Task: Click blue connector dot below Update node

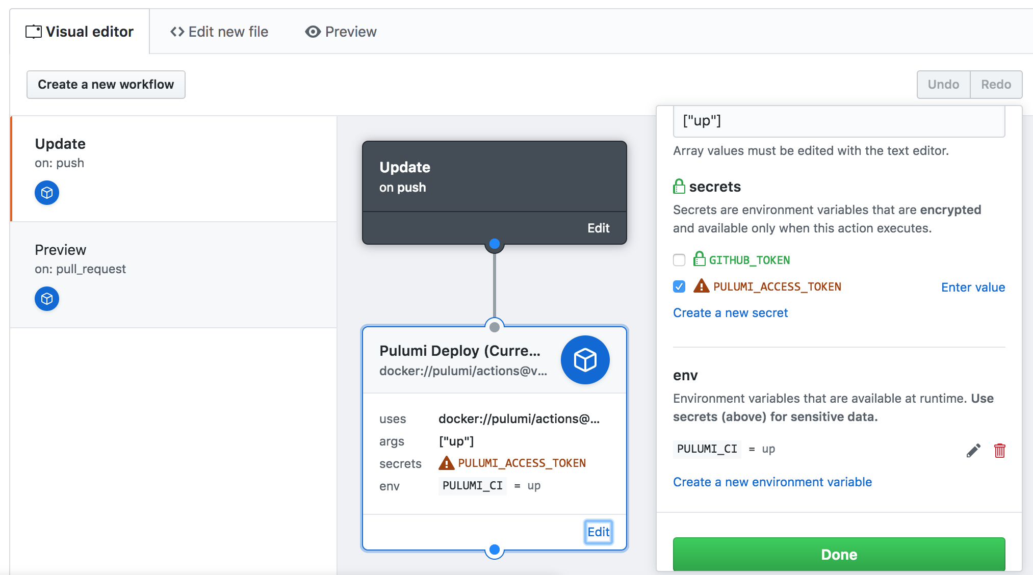Action: click(495, 244)
